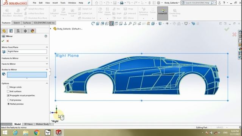Enable the Knit surfaces checkbox
Screen dimensions: 242x136
tap(8, 91)
